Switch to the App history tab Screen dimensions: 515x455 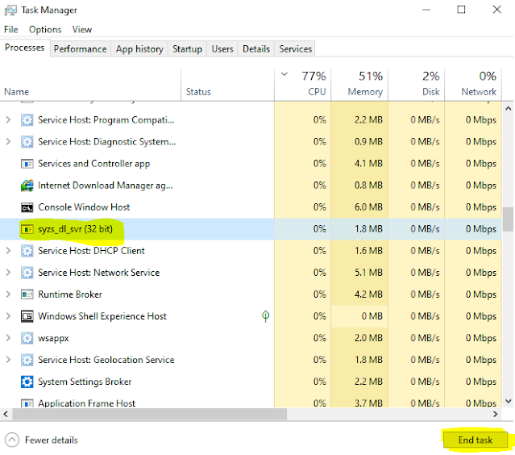tap(139, 49)
